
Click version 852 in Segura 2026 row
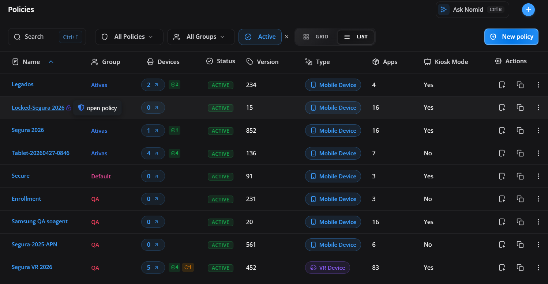tap(251, 130)
